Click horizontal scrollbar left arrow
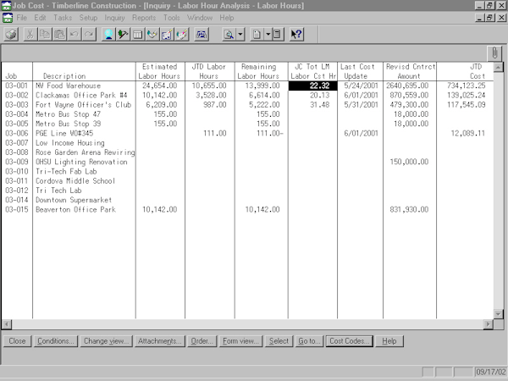This screenshot has height=381, width=508. pos(7,324)
